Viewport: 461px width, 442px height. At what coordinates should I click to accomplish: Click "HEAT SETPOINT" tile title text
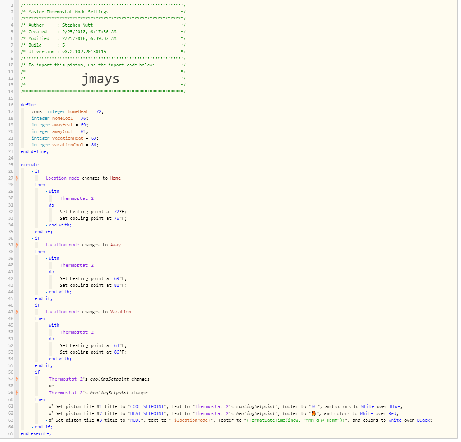(x=147, y=413)
